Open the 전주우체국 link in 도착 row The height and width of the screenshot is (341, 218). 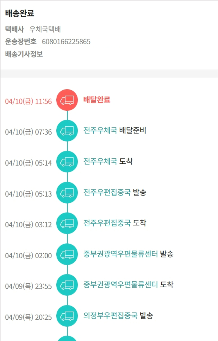[100, 161]
